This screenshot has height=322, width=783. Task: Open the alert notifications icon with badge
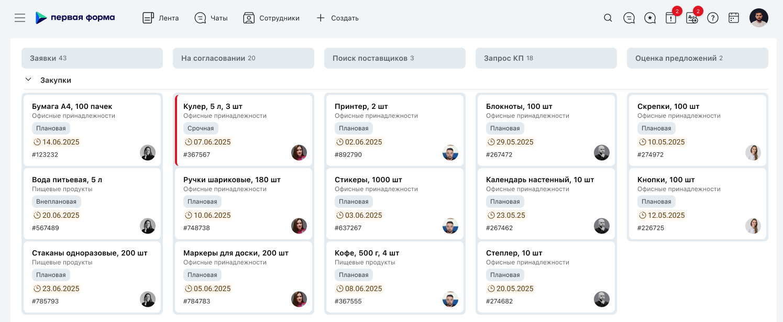click(671, 18)
